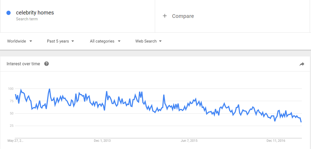
Task: Click the 50 value on the y-axis
Action: pyautogui.click(x=11, y=113)
